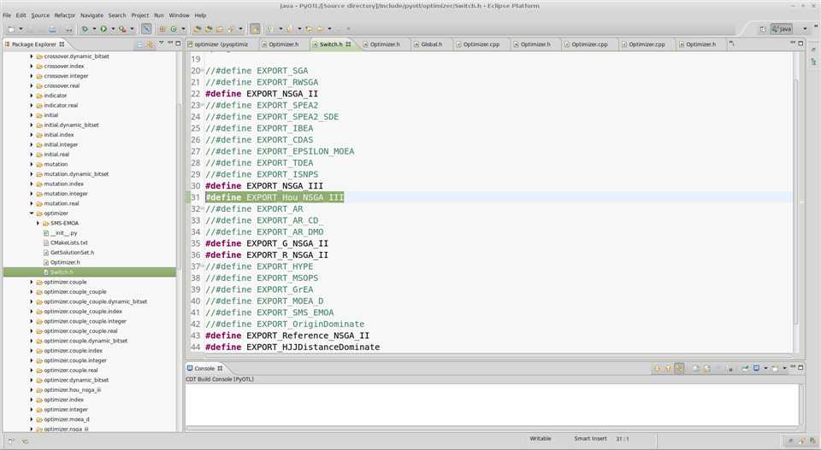The width and height of the screenshot is (821, 450).
Task: Open the Navigate menu
Action: click(92, 15)
